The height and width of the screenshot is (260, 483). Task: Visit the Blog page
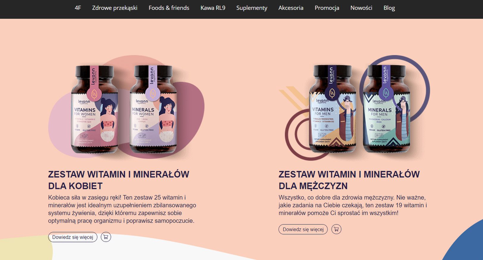[x=389, y=8]
